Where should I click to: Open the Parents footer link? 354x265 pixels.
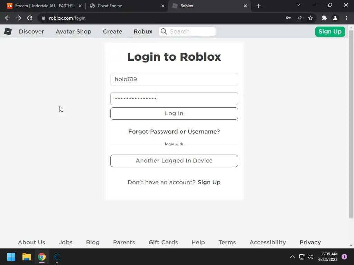[x=124, y=242]
